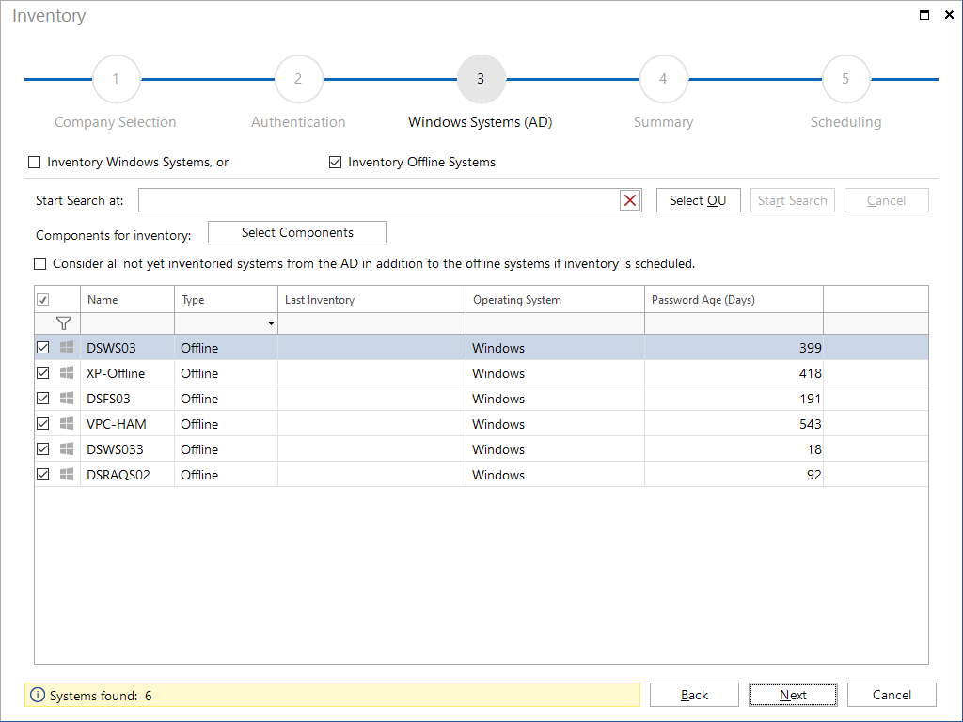The image size is (963, 722).
Task: Click password age value 418
Action: [810, 372]
